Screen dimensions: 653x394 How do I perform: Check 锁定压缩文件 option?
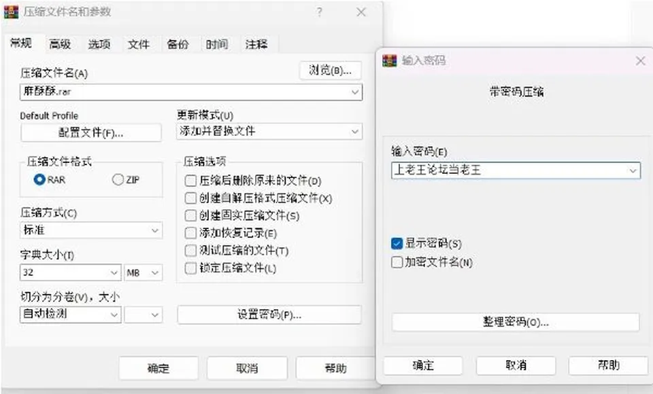(x=190, y=268)
